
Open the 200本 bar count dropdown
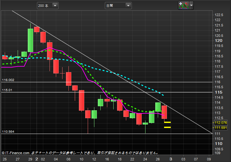[x=48, y=6]
